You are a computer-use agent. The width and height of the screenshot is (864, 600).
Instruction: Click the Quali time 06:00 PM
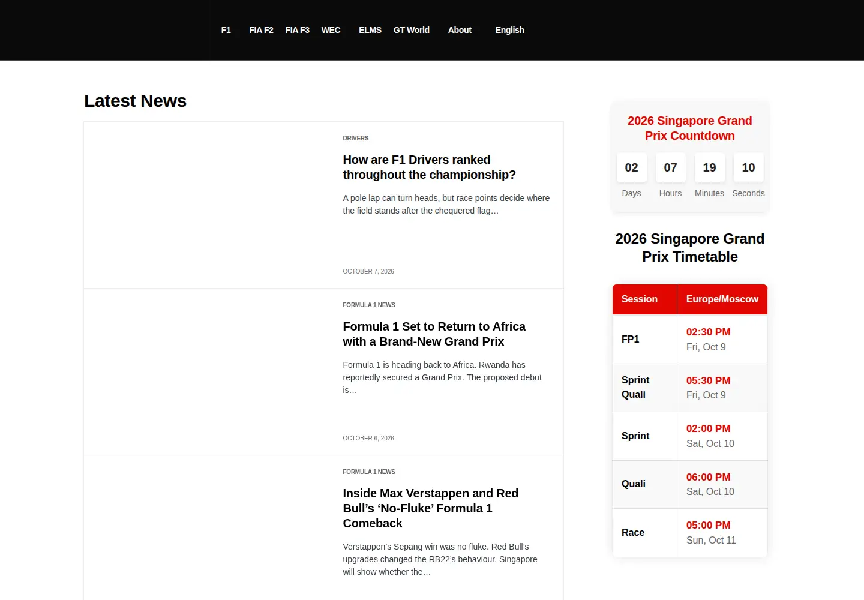[x=708, y=478]
